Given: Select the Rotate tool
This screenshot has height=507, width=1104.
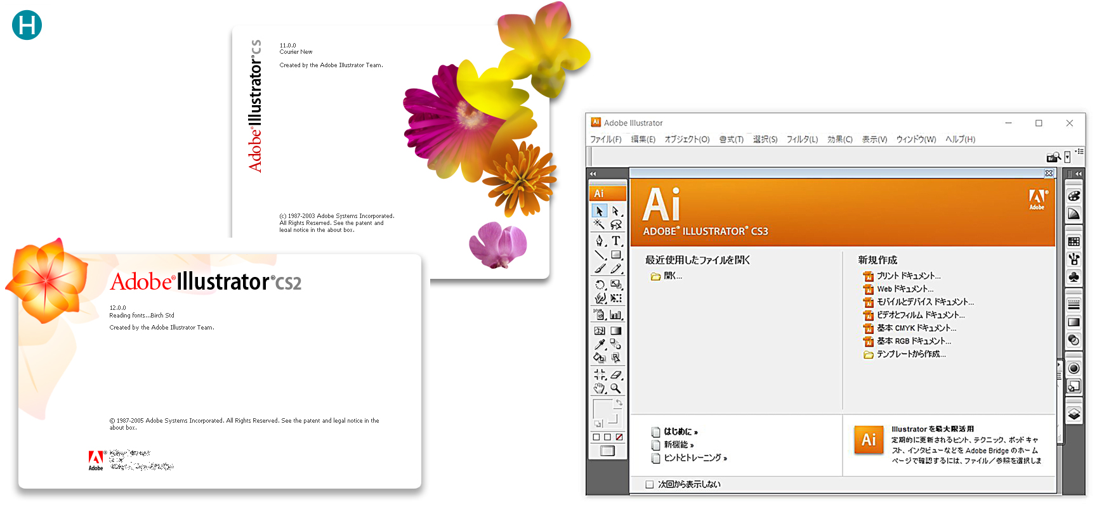Looking at the screenshot, I should (x=600, y=285).
